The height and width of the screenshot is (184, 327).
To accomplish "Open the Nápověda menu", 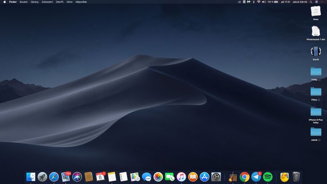I will point(81,2).
